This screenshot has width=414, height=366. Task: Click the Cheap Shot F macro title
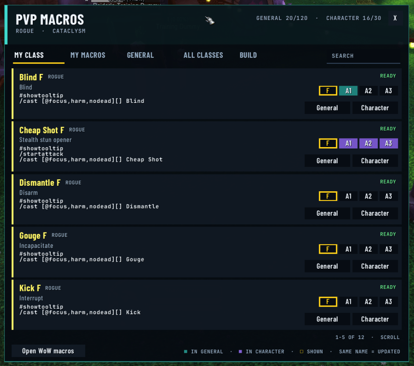42,130
